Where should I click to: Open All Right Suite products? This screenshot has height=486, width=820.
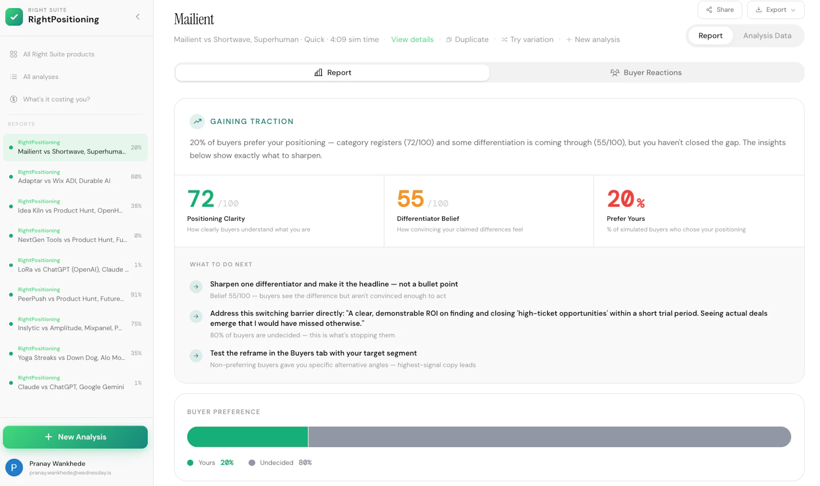click(58, 54)
